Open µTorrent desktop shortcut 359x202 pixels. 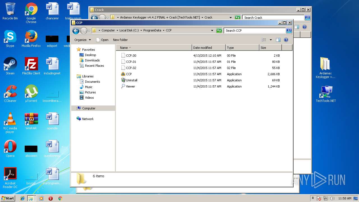pyautogui.click(x=31, y=94)
